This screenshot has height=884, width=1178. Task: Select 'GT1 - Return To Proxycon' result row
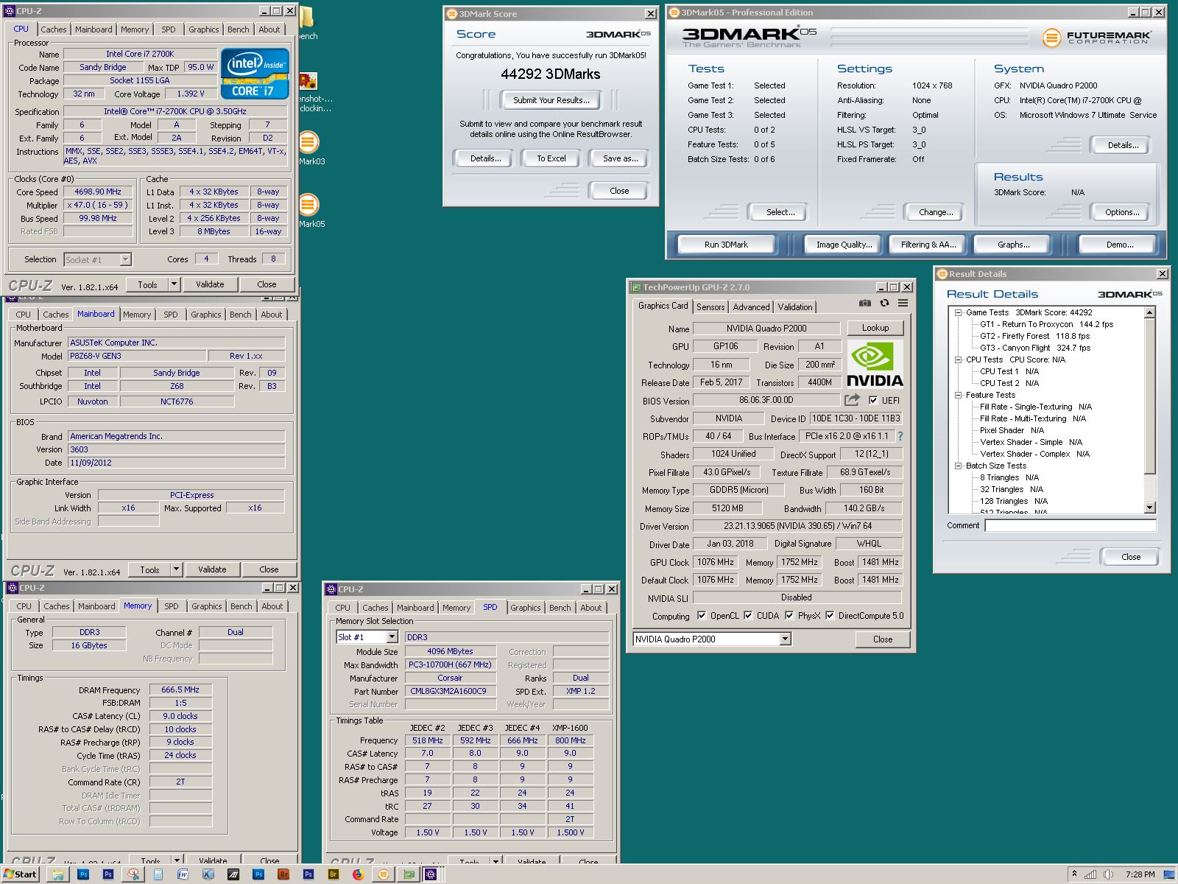click(x=1046, y=324)
